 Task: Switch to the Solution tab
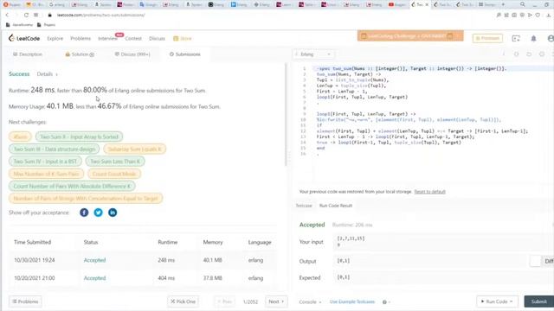click(x=80, y=54)
